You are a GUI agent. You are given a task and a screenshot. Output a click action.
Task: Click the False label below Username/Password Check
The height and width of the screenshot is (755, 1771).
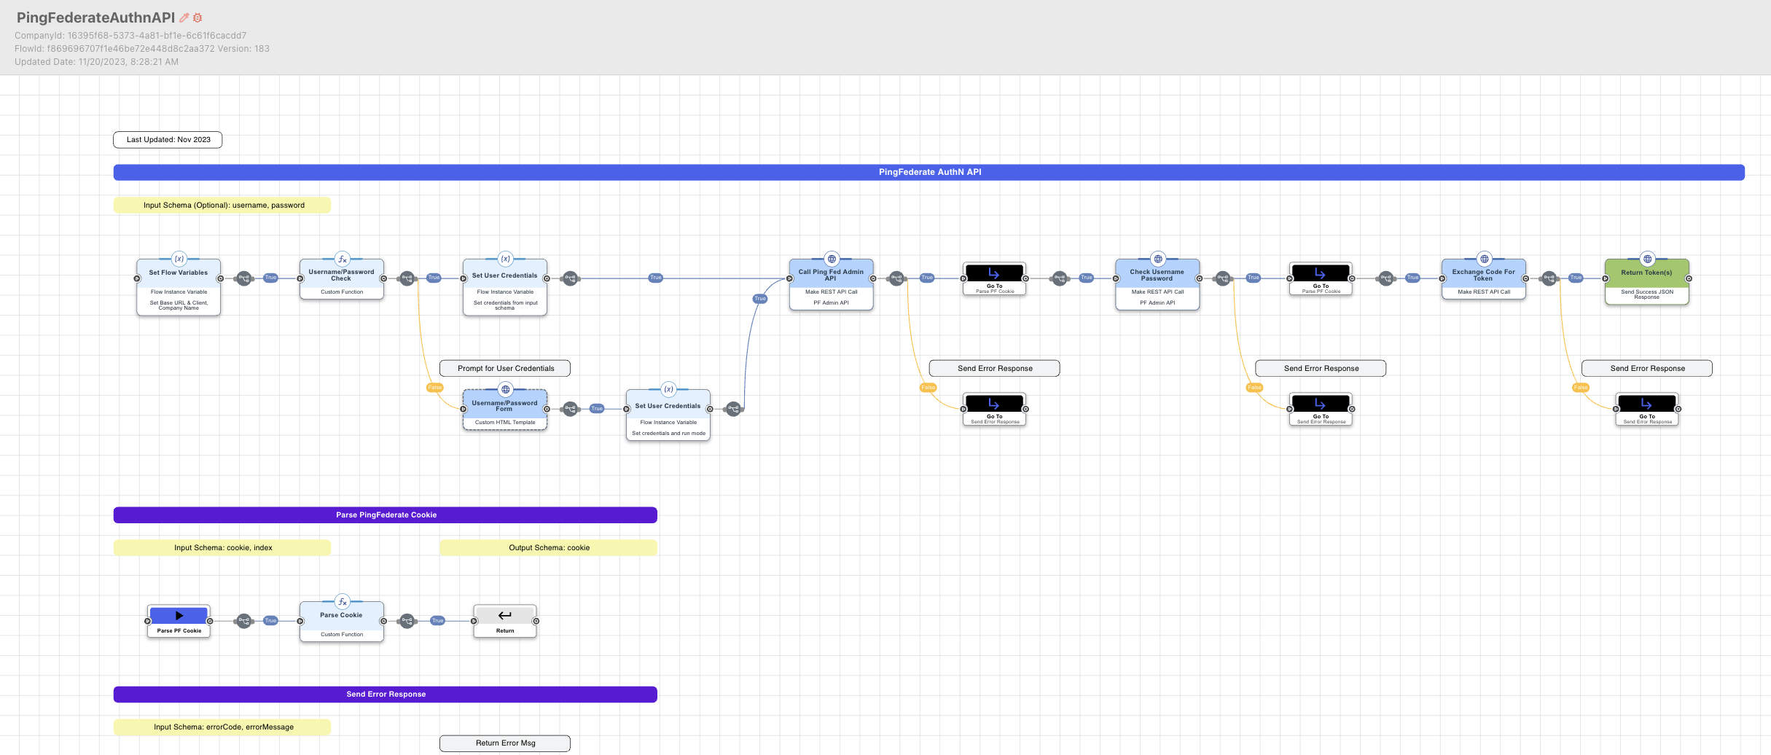434,388
